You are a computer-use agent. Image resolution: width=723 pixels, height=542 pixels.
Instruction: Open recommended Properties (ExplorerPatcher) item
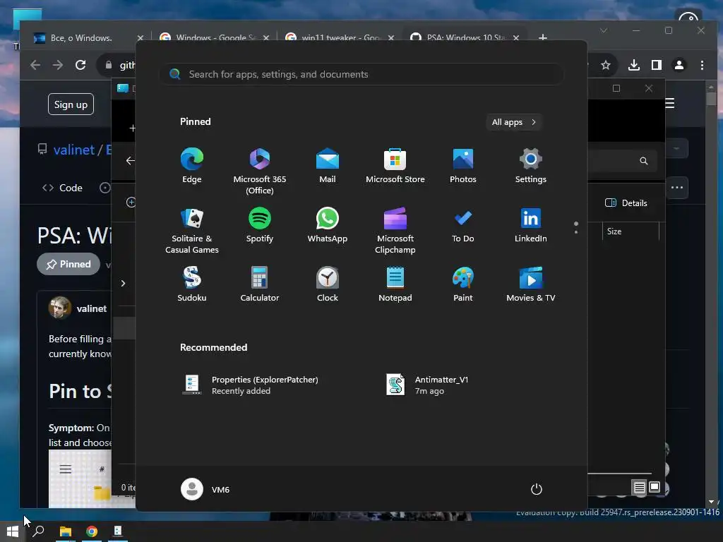[251, 385]
